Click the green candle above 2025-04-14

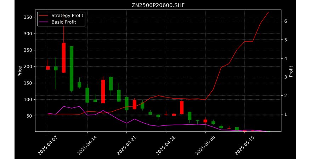click(x=87, y=95)
